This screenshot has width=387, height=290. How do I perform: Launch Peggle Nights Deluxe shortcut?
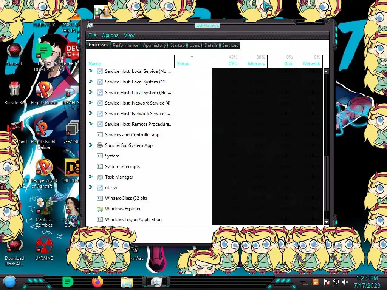pos(44,135)
